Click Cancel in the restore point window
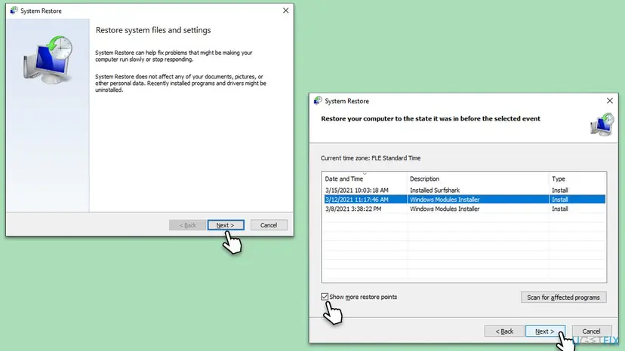 592,331
